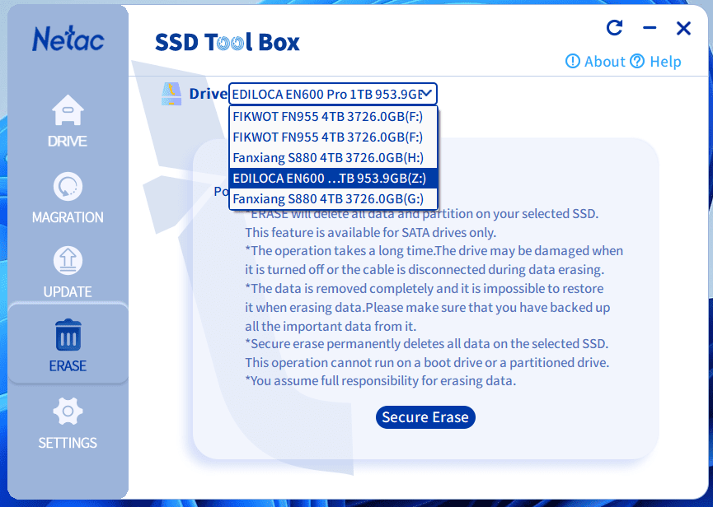
Task: Click the Netac logo
Action: point(68,39)
